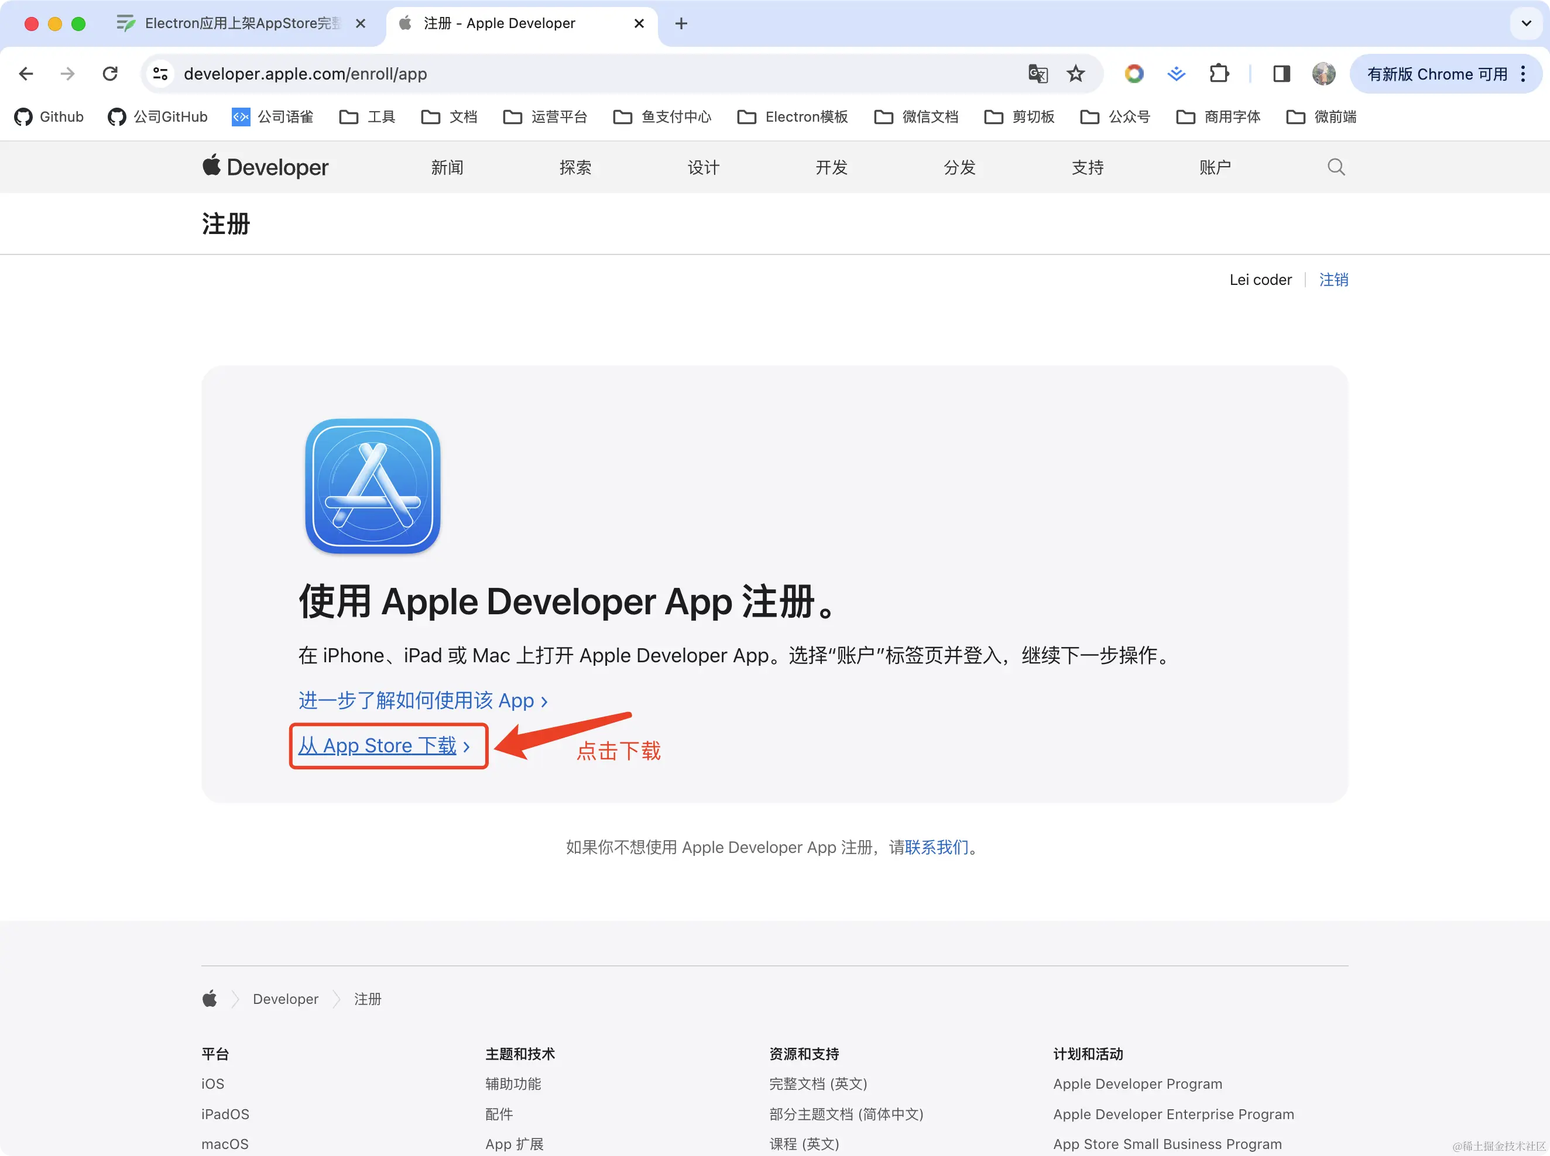Image resolution: width=1550 pixels, height=1156 pixels.
Task: Open the Github bookmark
Action: (49, 117)
